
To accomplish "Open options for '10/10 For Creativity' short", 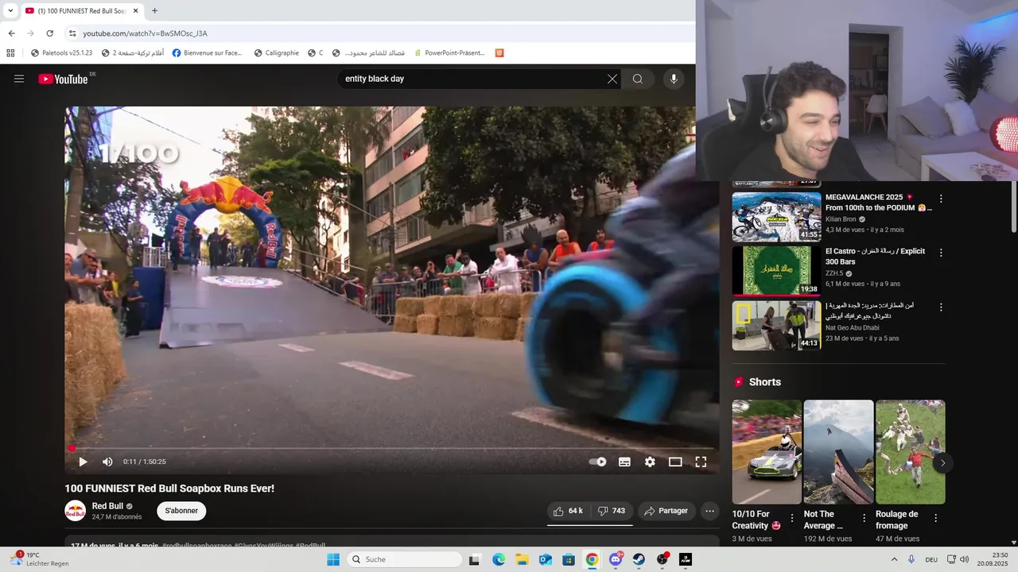I will pyautogui.click(x=792, y=518).
